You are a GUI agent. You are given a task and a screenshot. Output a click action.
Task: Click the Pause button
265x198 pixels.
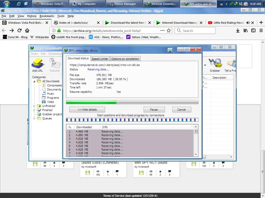tap(154, 110)
